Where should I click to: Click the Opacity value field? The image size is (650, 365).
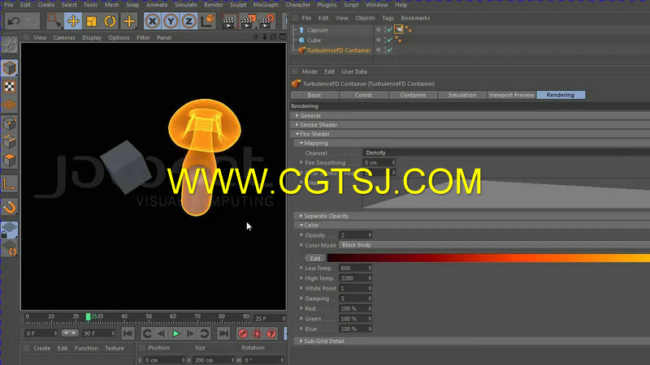355,235
